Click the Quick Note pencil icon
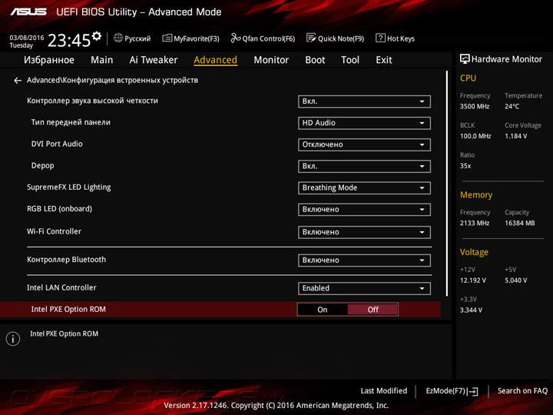Screen dimensions: 553x415 coord(311,38)
